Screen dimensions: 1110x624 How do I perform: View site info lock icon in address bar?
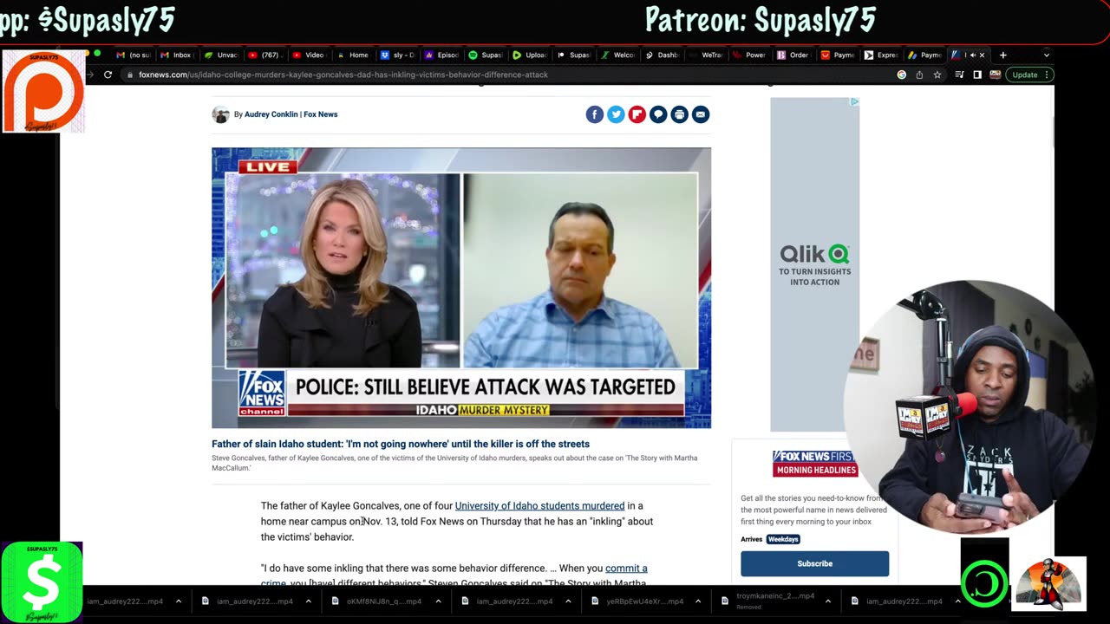(130, 75)
